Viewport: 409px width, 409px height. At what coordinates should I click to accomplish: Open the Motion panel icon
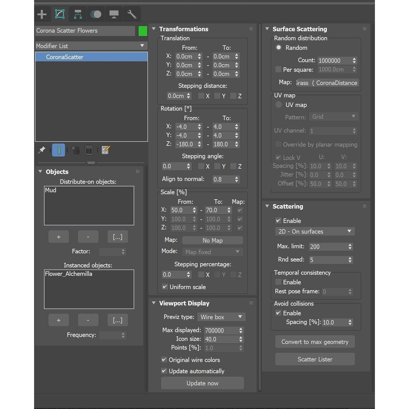(96, 14)
